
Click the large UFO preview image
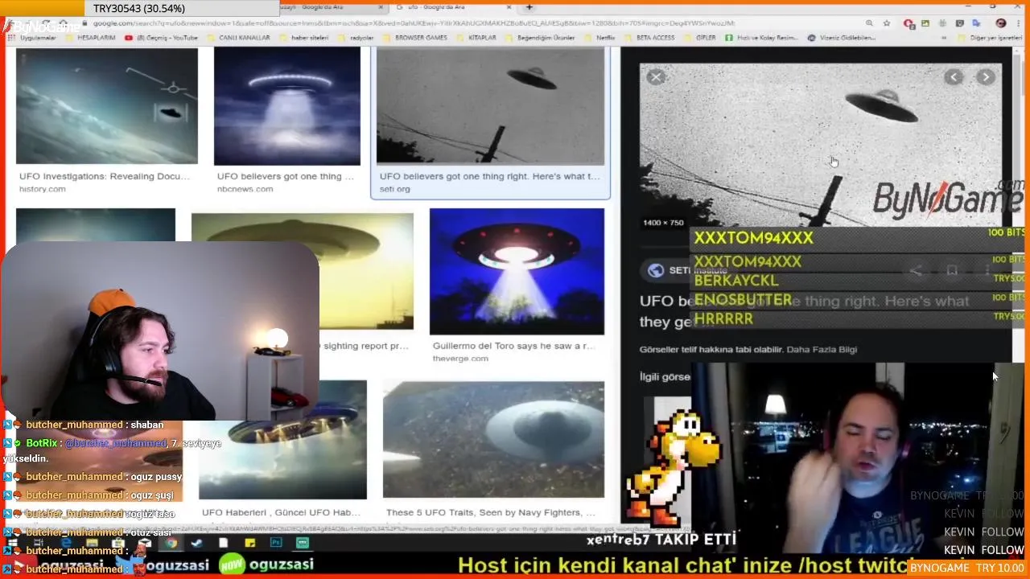click(x=821, y=145)
